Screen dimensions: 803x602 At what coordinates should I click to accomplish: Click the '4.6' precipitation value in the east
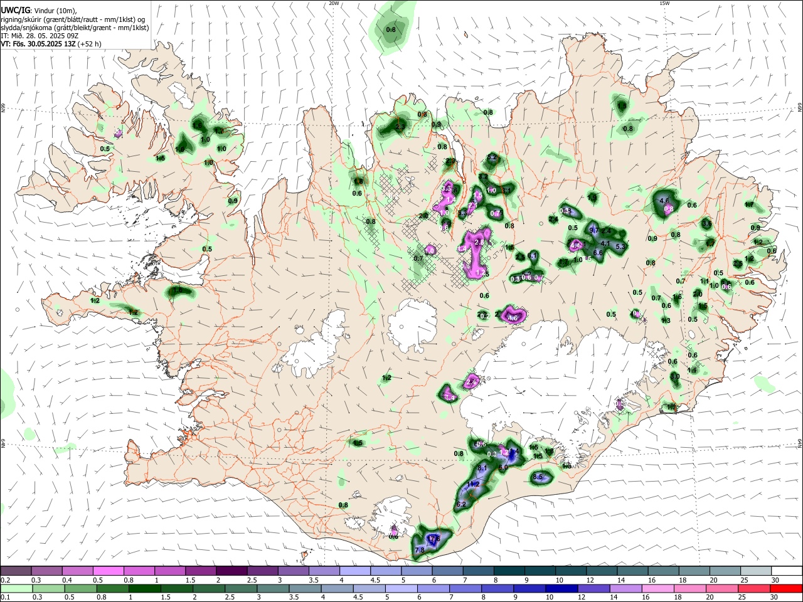(665, 201)
